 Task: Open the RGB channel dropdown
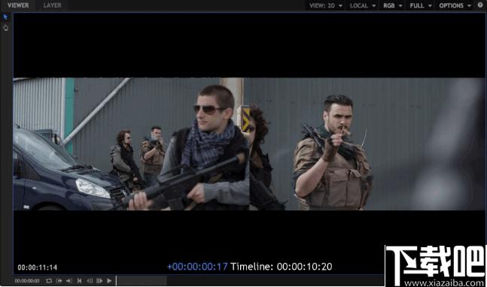[x=393, y=5]
